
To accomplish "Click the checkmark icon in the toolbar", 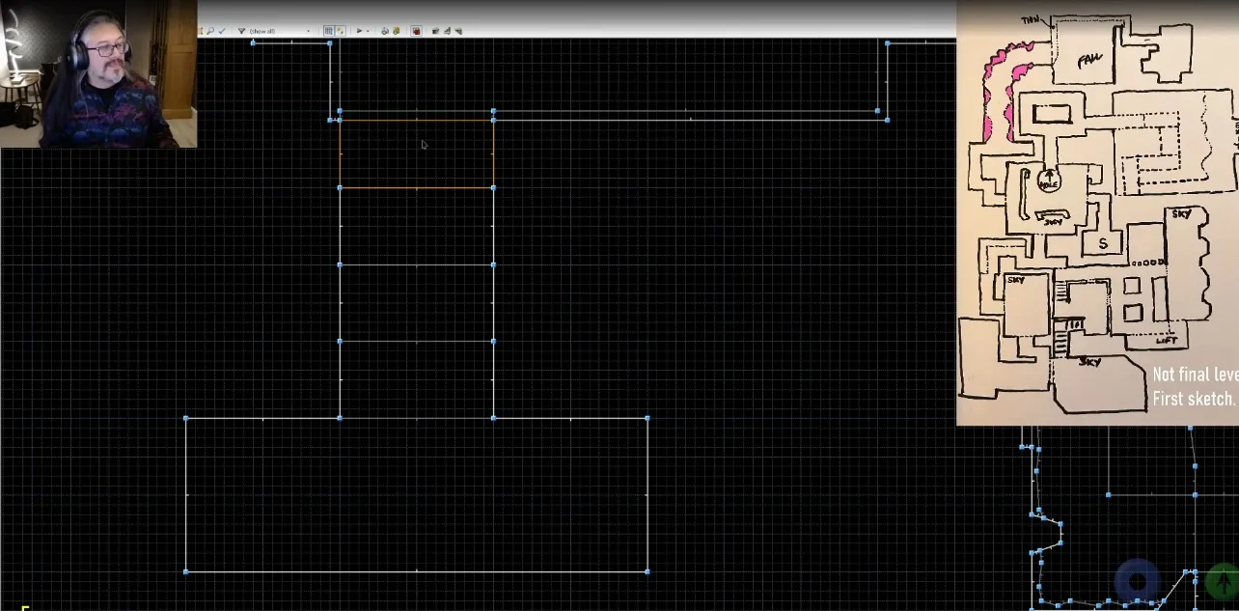I will coord(222,31).
